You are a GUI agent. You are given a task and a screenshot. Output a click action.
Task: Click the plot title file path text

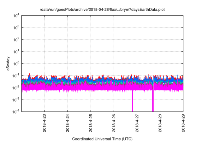click(102, 10)
